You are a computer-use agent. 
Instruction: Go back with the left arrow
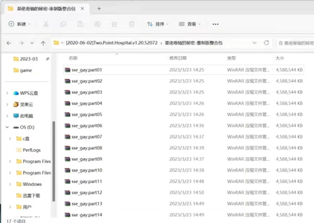click(9, 43)
